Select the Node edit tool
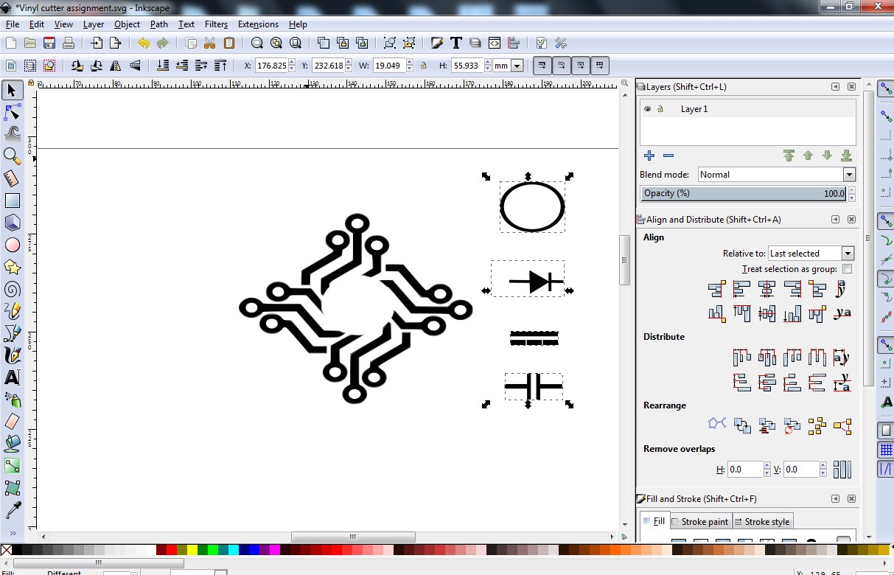 point(12,112)
